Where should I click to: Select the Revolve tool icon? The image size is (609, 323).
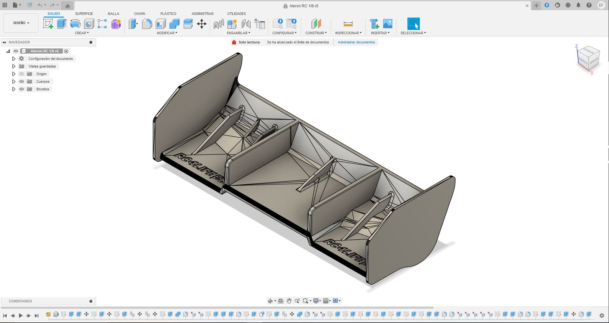(75, 24)
